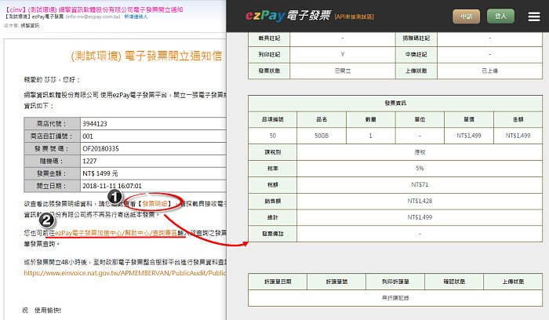Viewport: 549px width, 320px height.
Task: Click the recipient name 網擎資訊 in header
Action: coord(30,26)
